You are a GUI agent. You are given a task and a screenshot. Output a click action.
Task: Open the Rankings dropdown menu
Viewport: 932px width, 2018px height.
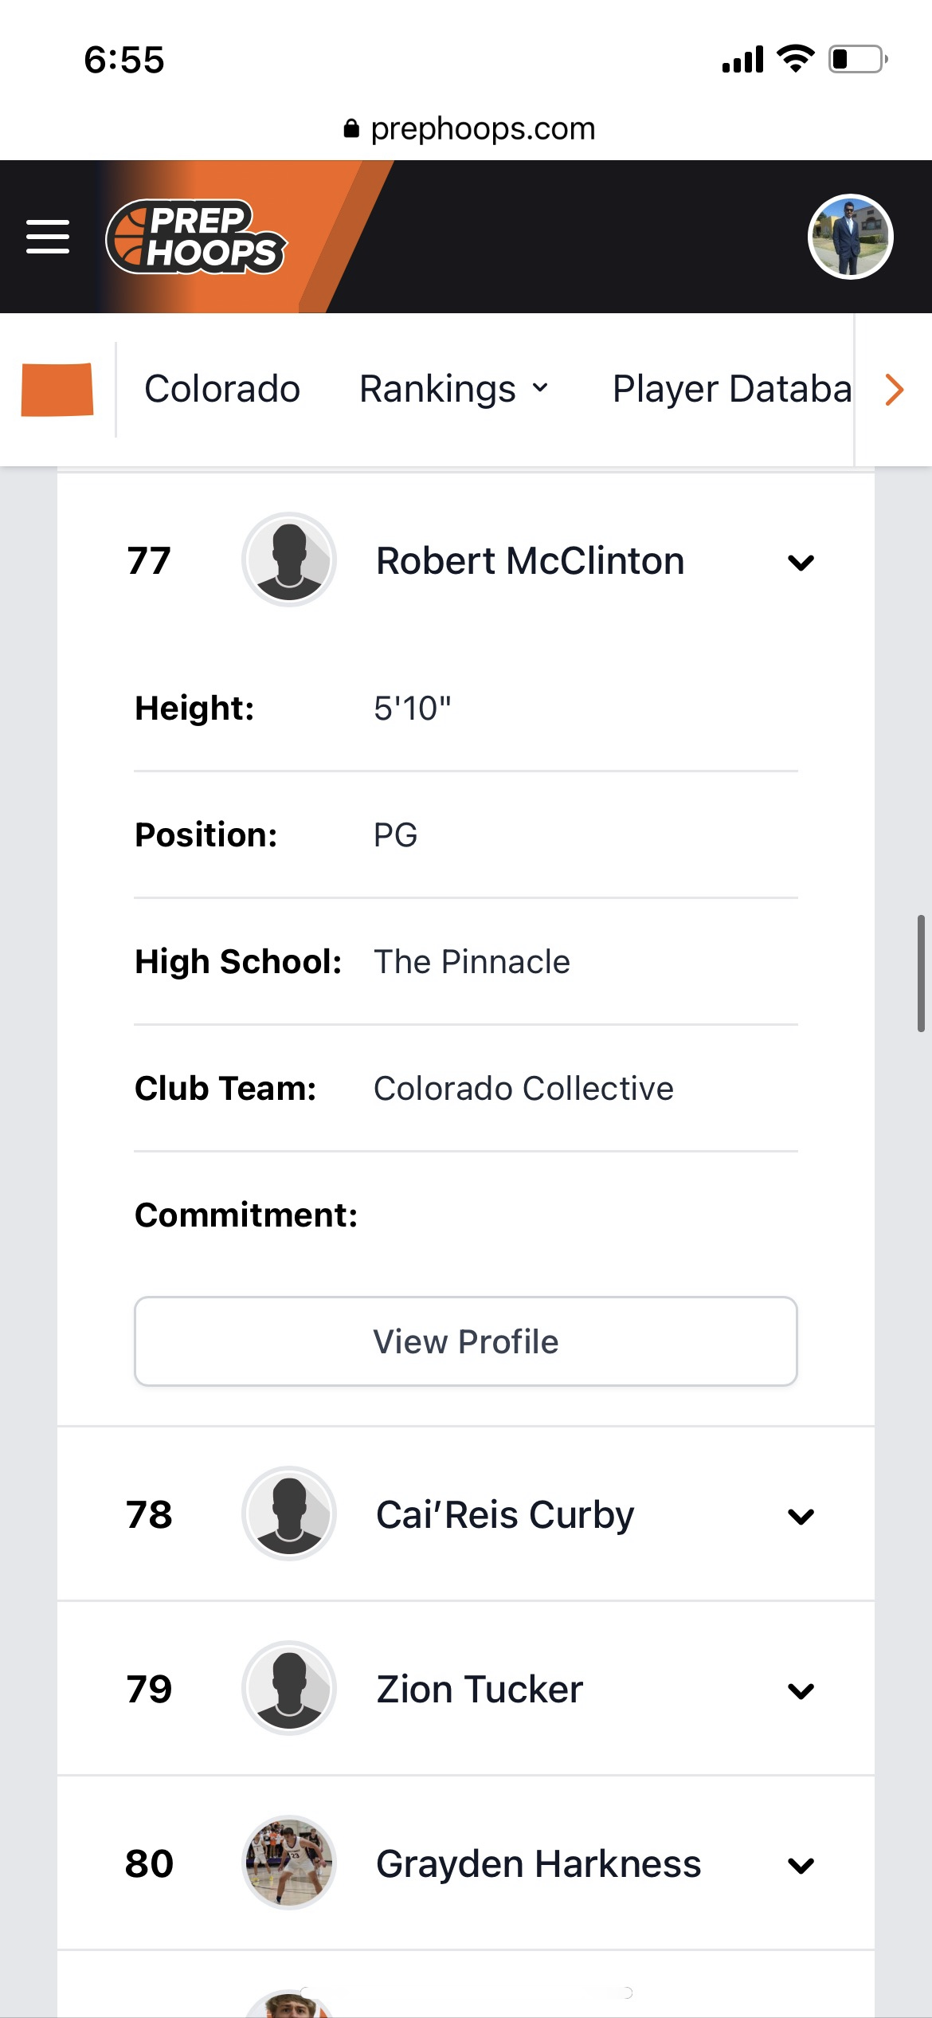click(x=454, y=389)
